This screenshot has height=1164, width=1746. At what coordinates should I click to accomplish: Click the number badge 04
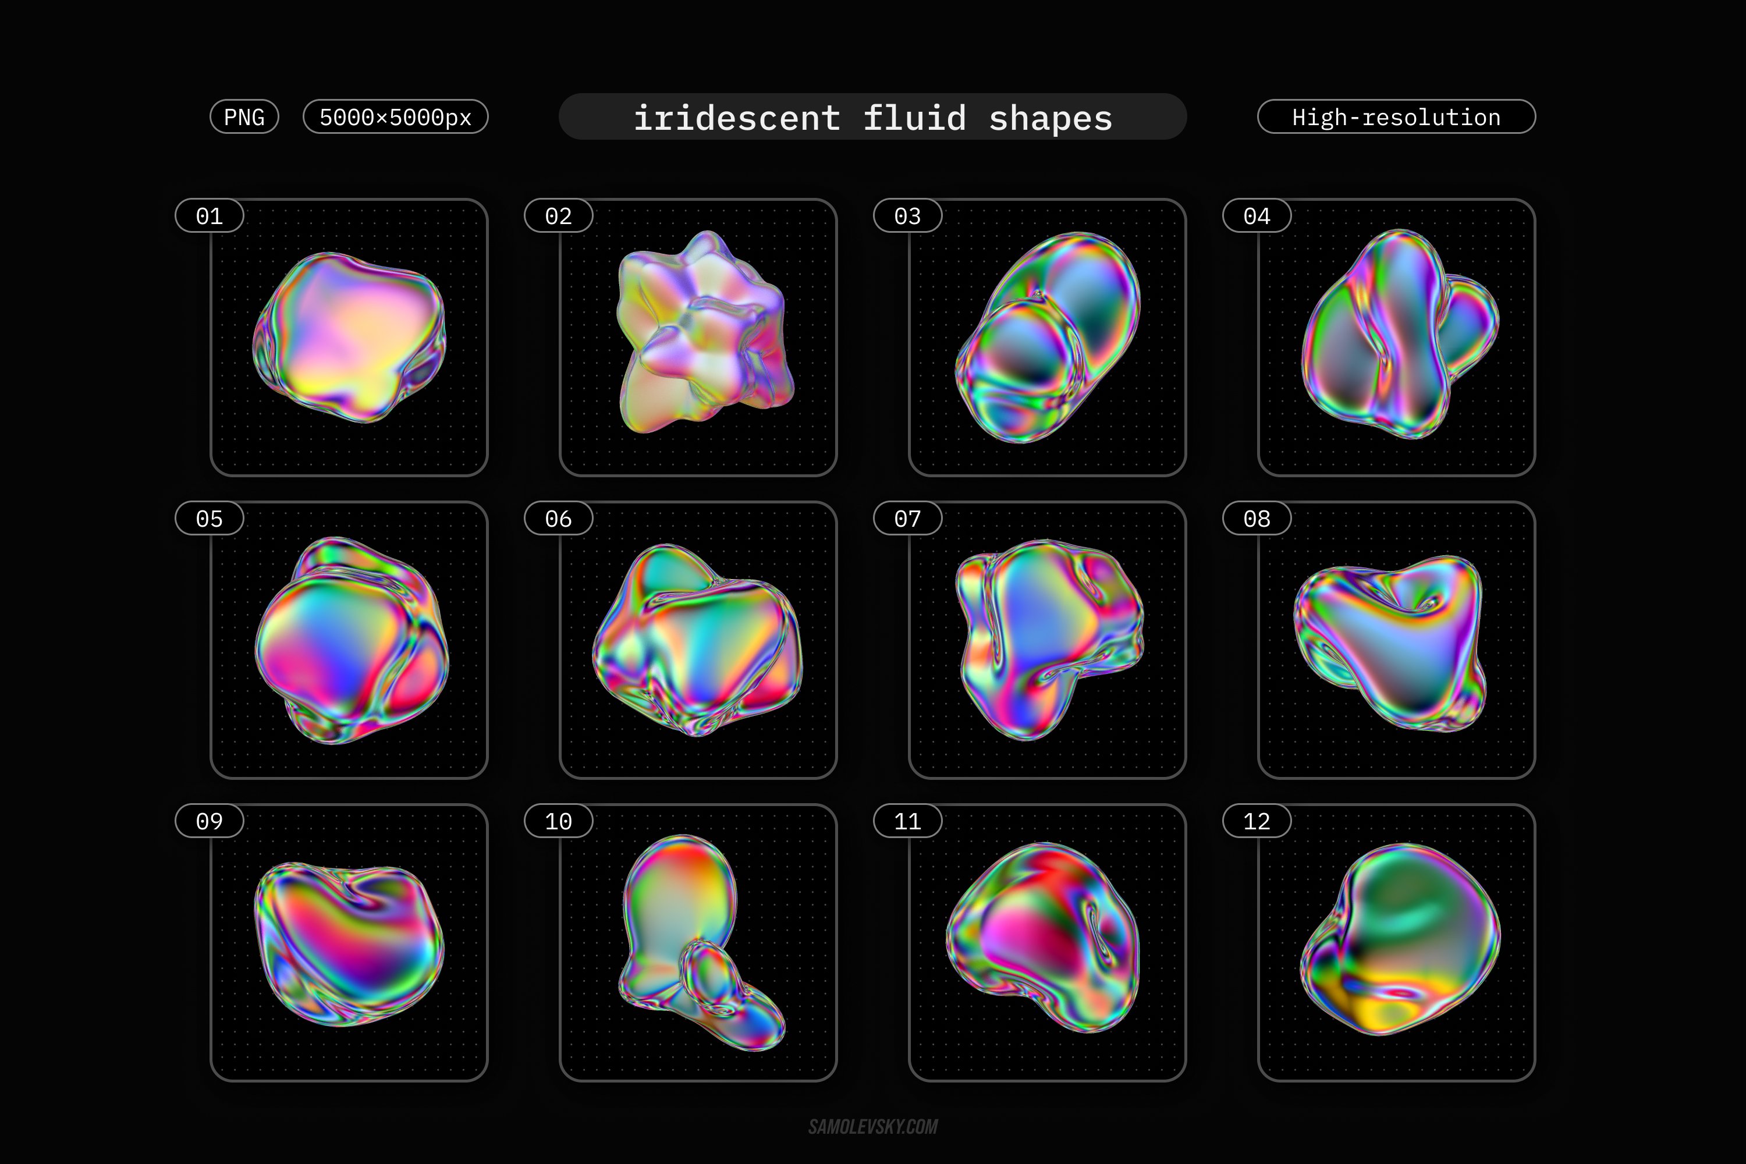pyautogui.click(x=1257, y=215)
